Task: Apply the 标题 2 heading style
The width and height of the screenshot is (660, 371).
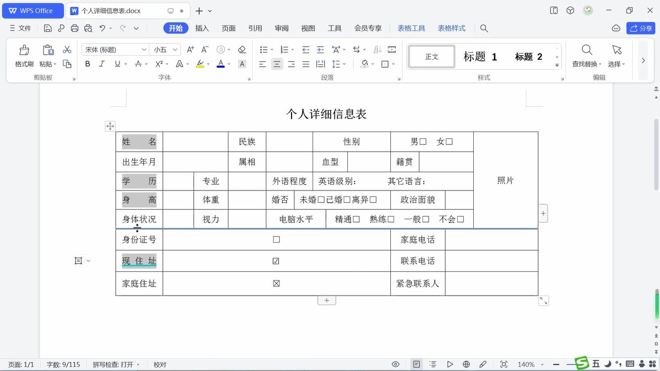Action: pos(529,57)
